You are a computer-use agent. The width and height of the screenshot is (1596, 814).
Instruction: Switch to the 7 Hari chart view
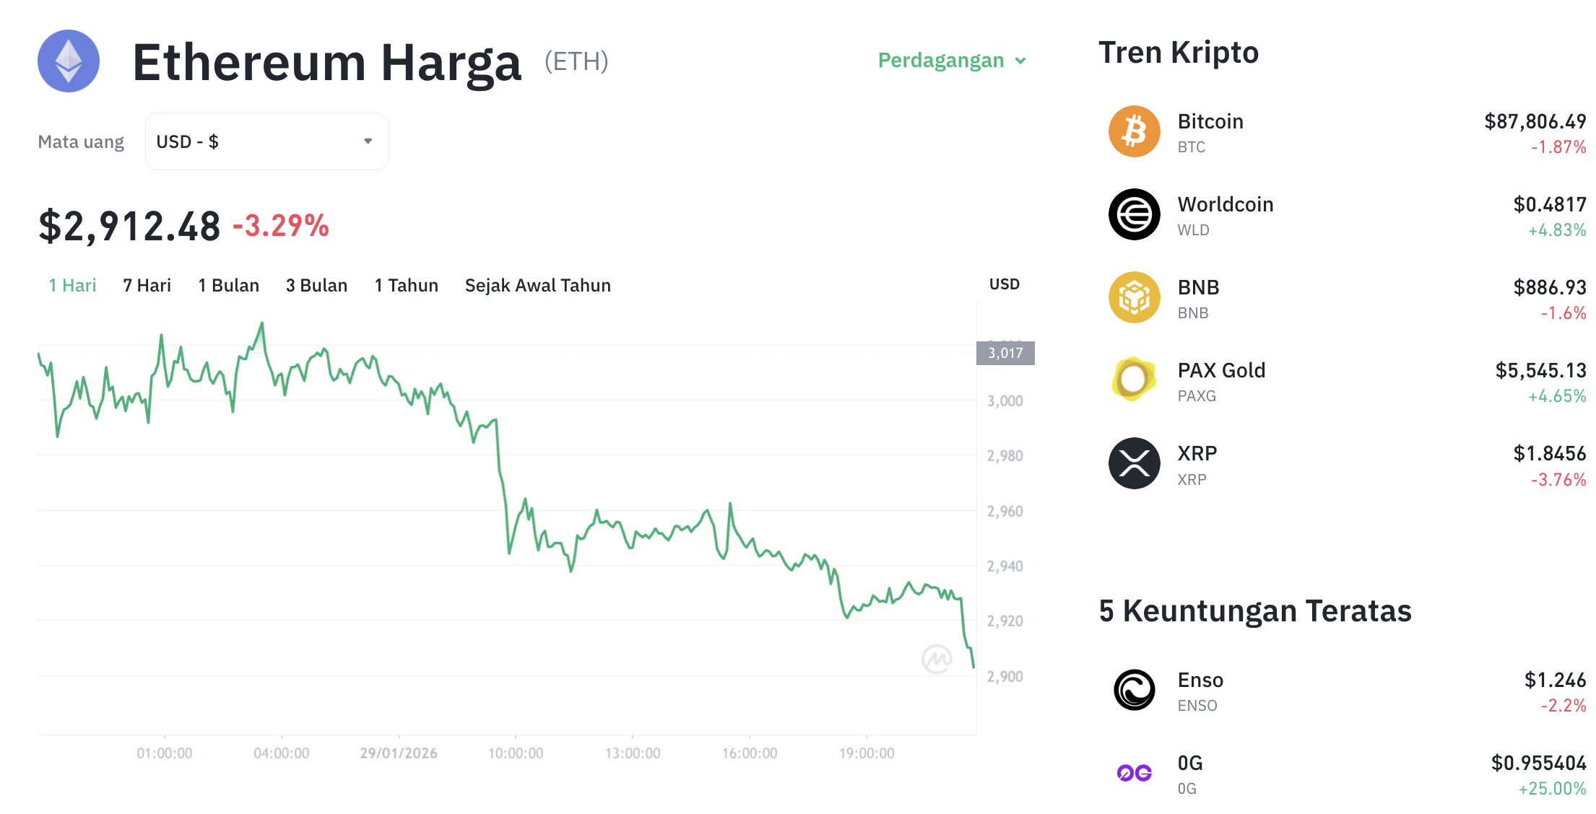pos(146,285)
